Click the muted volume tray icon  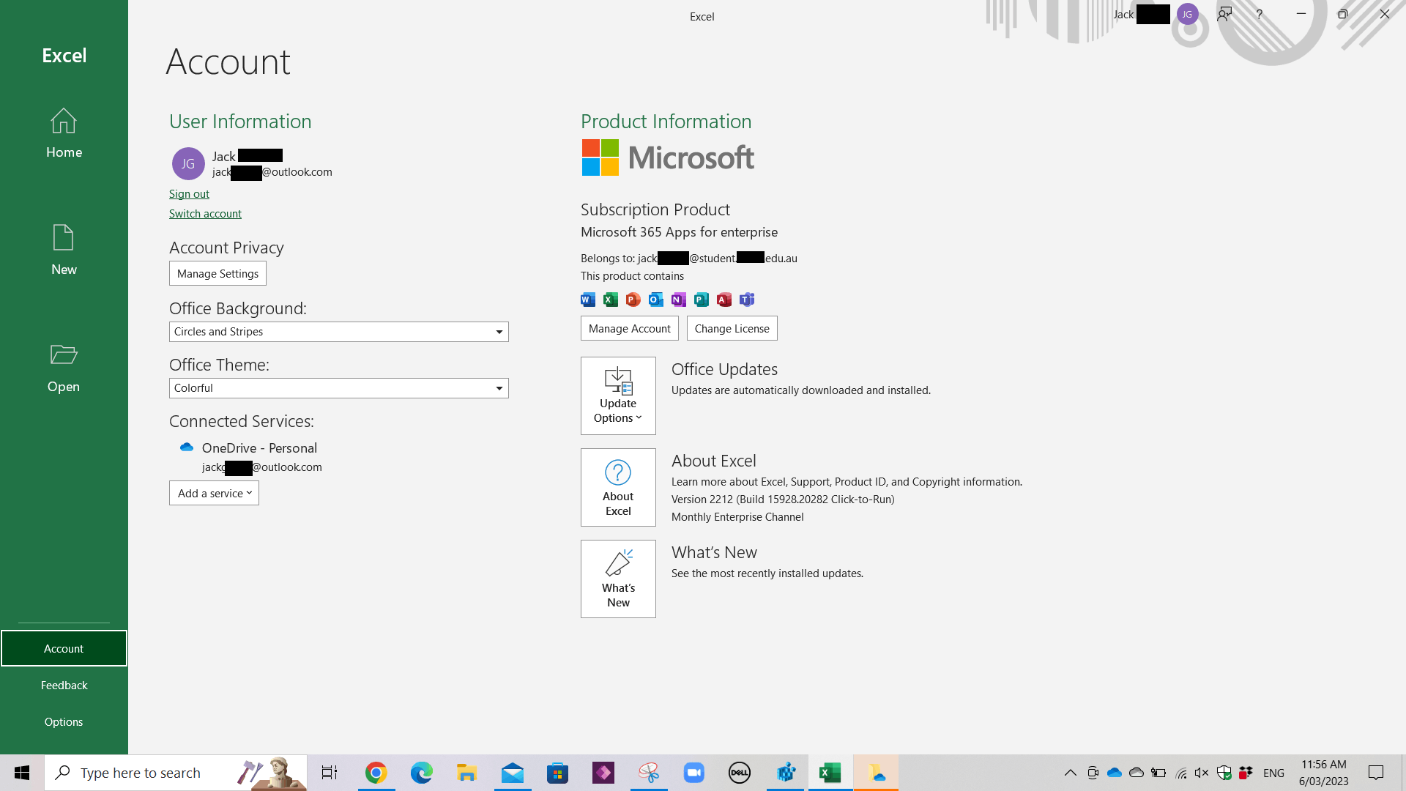pos(1202,773)
